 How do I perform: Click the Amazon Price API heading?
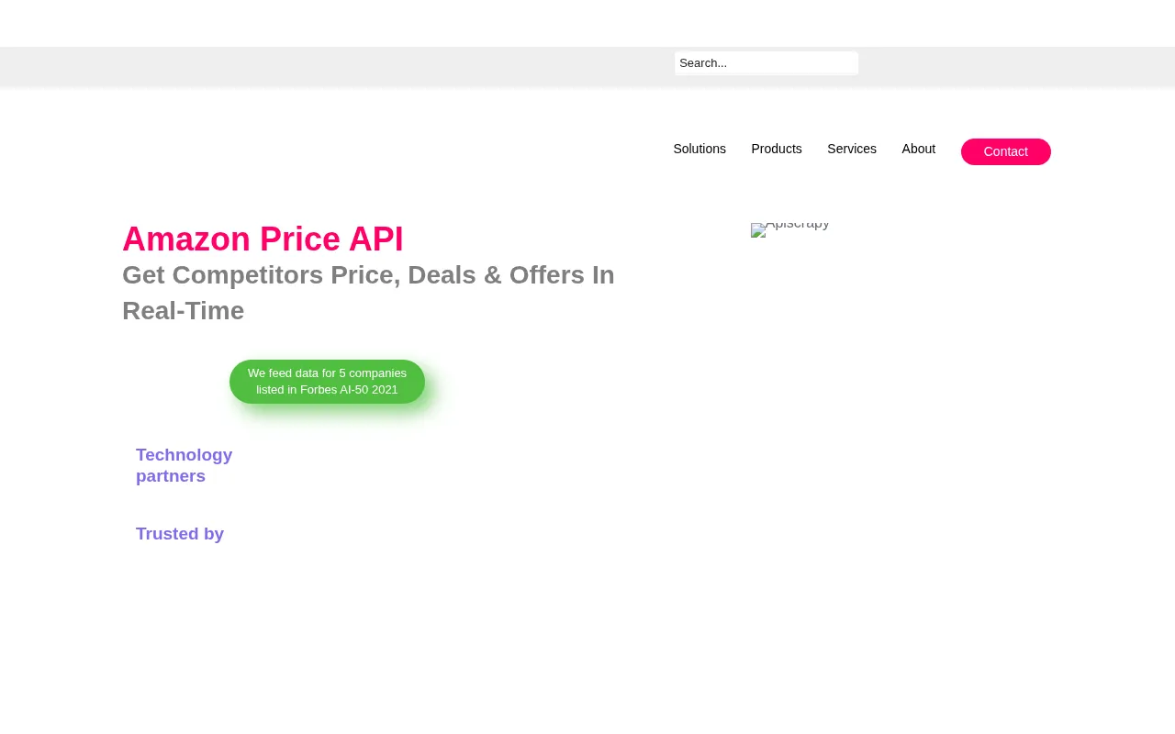[x=263, y=239]
